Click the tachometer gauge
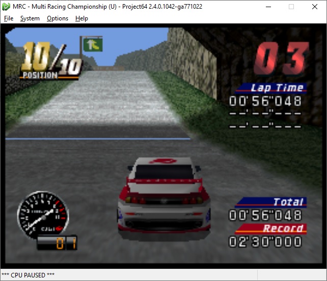 (43, 215)
